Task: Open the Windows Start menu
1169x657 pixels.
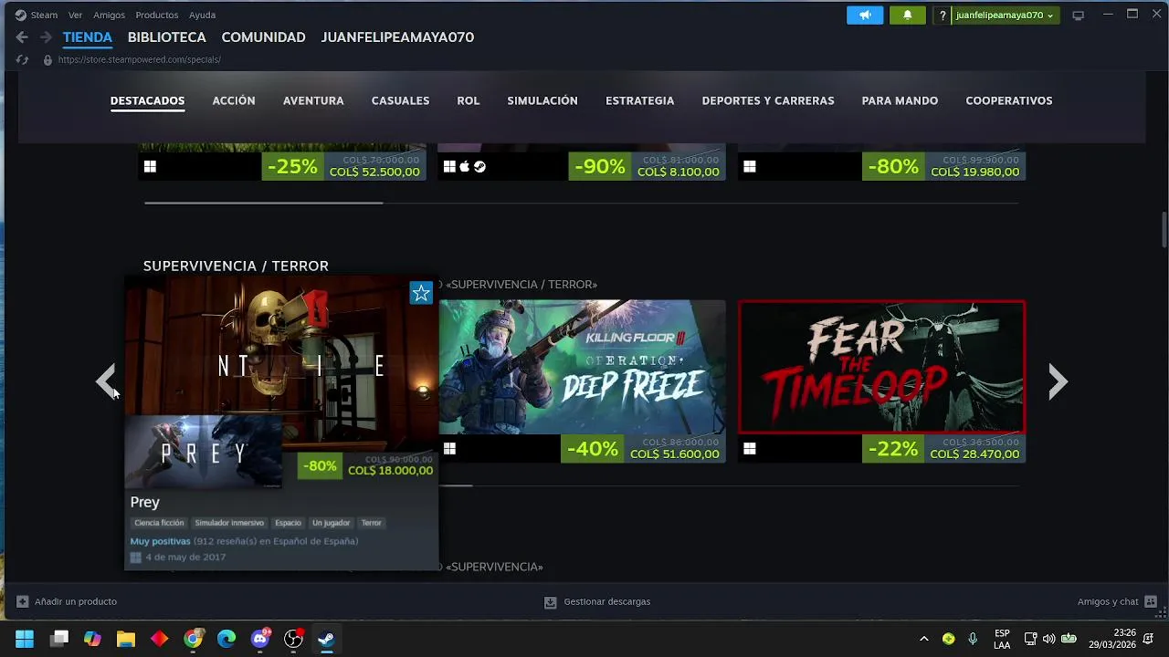Action: [25, 639]
